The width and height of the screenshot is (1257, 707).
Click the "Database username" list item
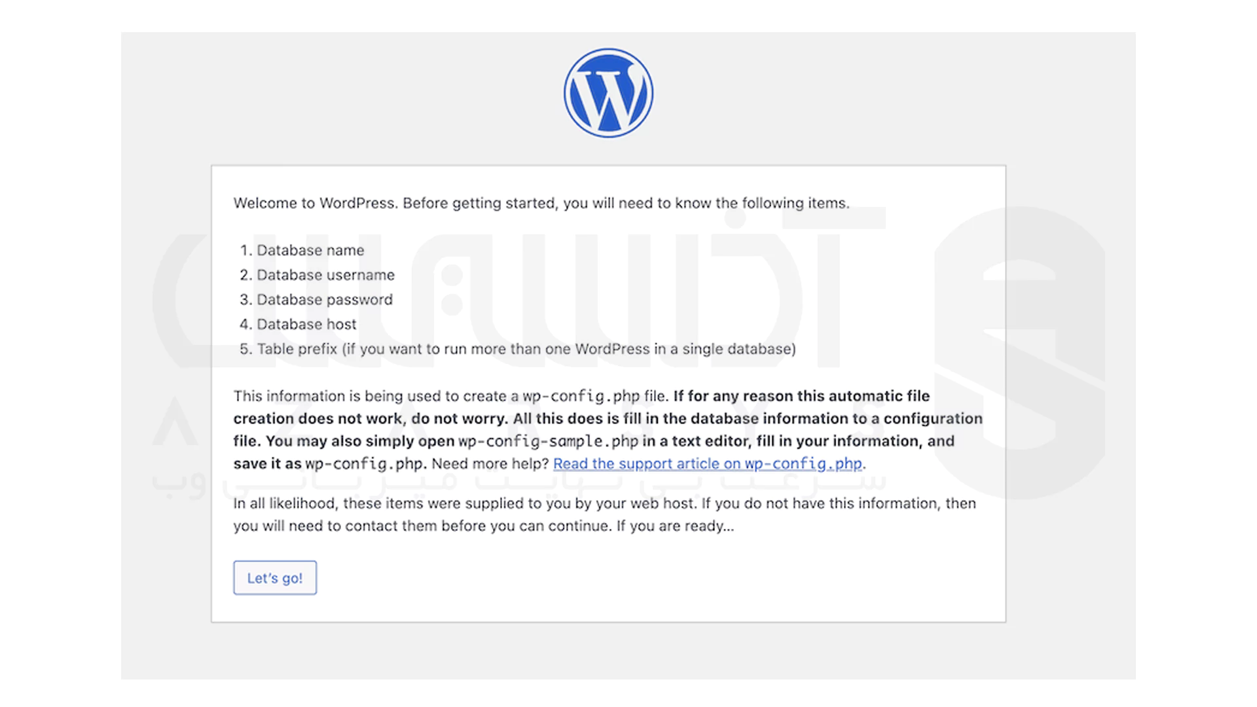point(325,275)
